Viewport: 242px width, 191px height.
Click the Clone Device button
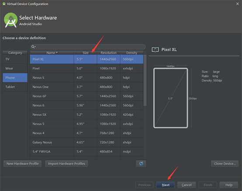[x=225, y=164]
